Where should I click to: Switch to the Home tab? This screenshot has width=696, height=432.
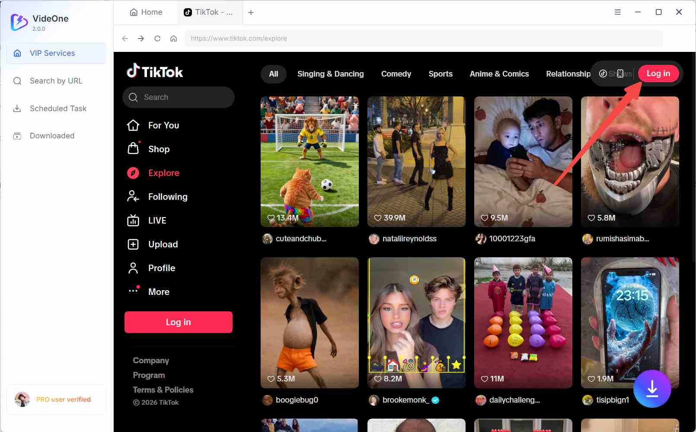click(x=145, y=12)
